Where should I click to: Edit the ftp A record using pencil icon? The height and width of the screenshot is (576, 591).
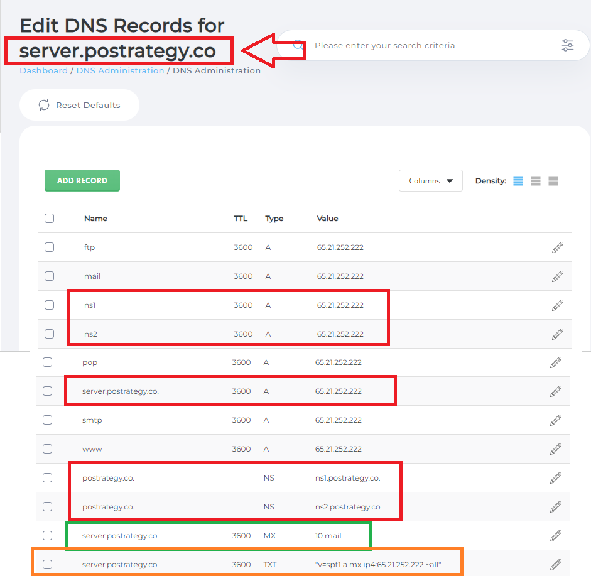(x=557, y=247)
